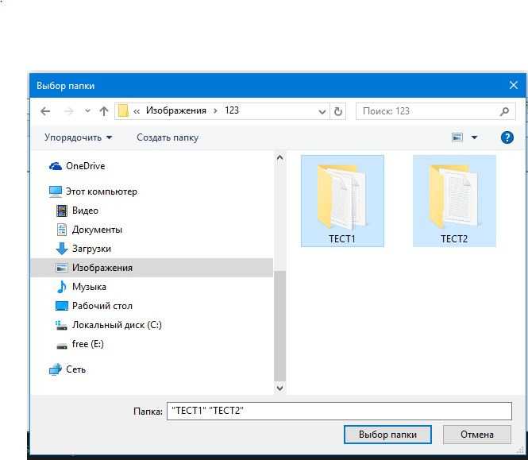Click the forward navigation arrow
The height and width of the screenshot is (460, 528).
point(69,111)
